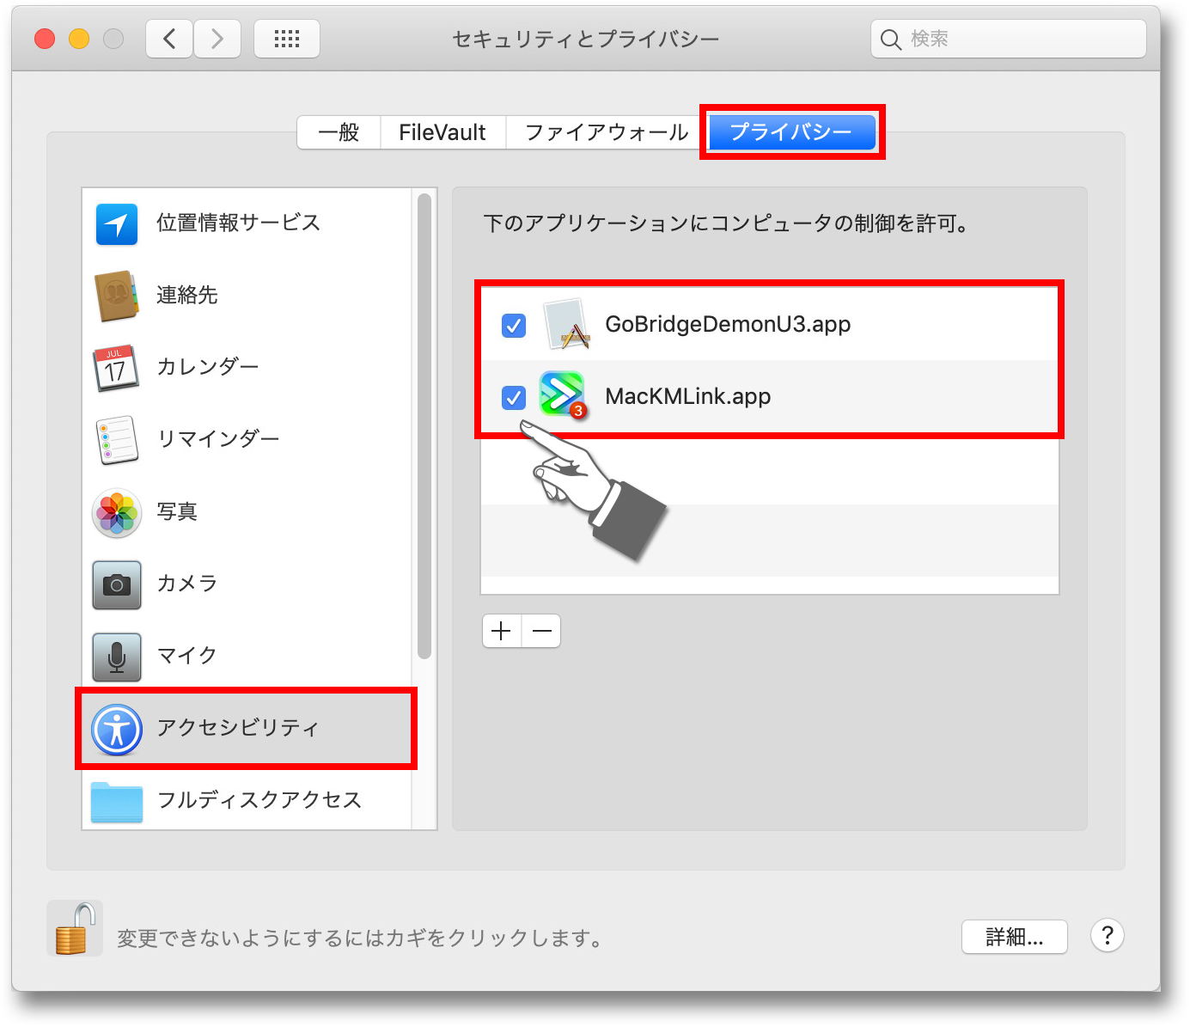Uncheck the MacKMLink.app checkbox
This screenshot has height=1027, width=1190.
[x=514, y=398]
